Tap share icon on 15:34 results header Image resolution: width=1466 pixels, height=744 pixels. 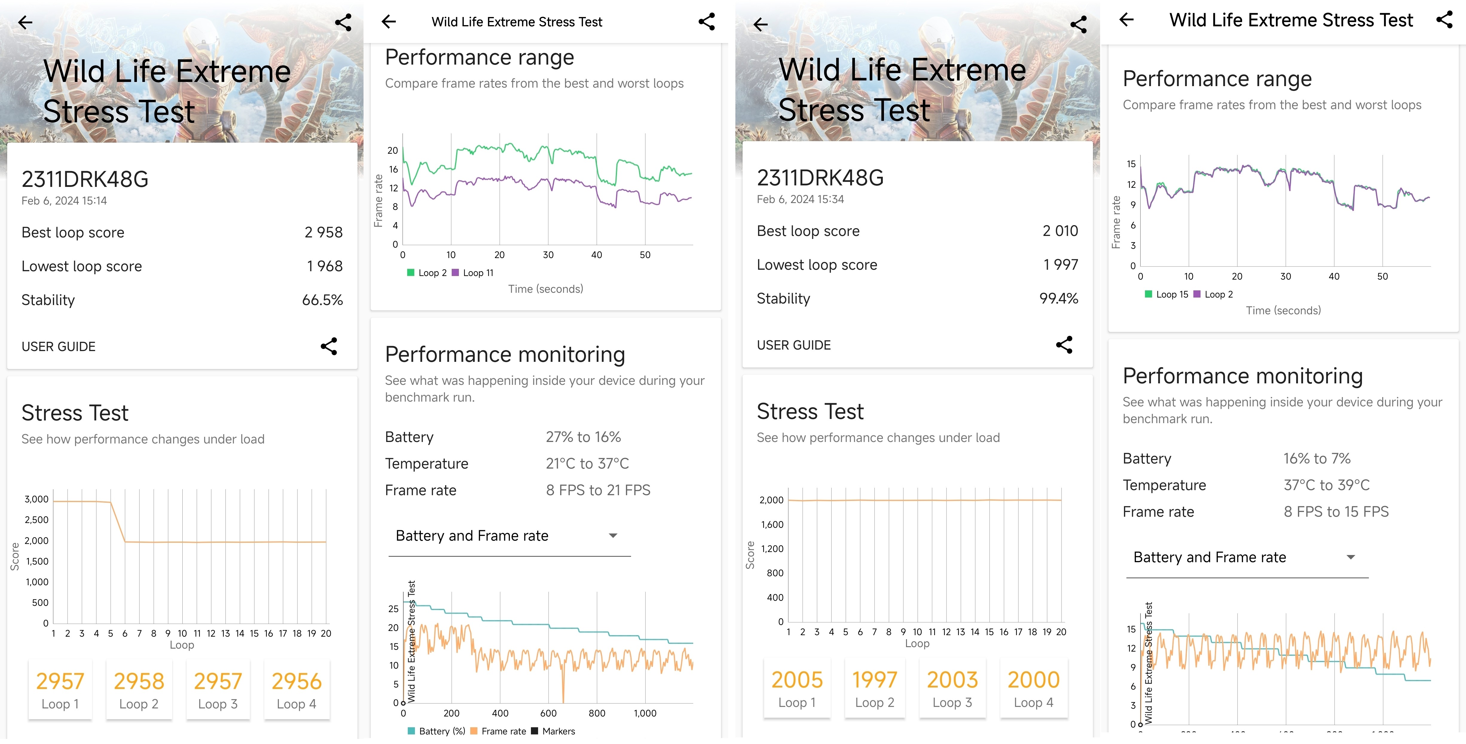pyautogui.click(x=1079, y=25)
